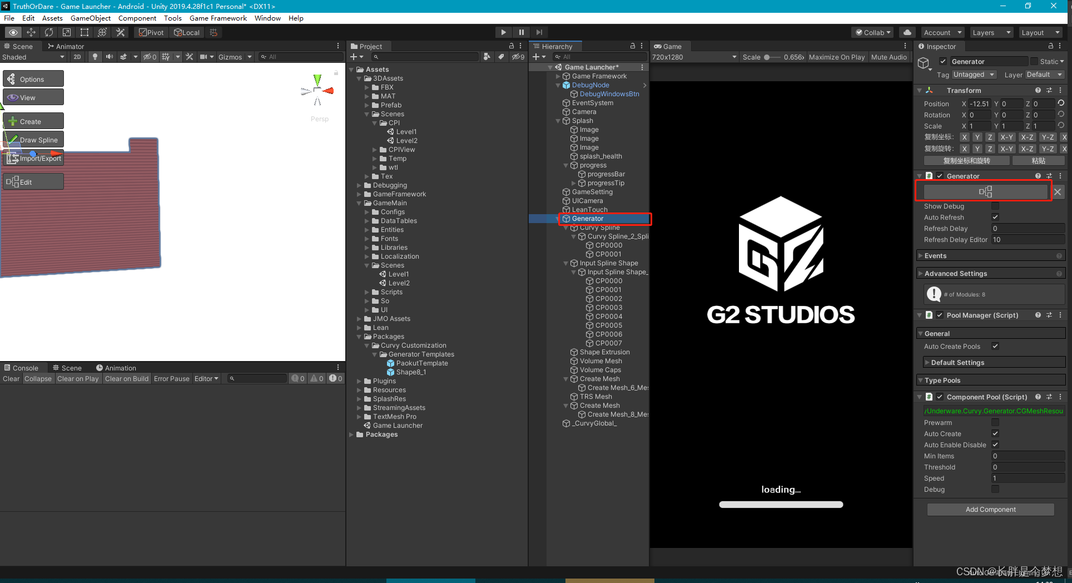1072x583 pixels.
Task: Toggle Show Debug checkbox
Action: point(995,206)
